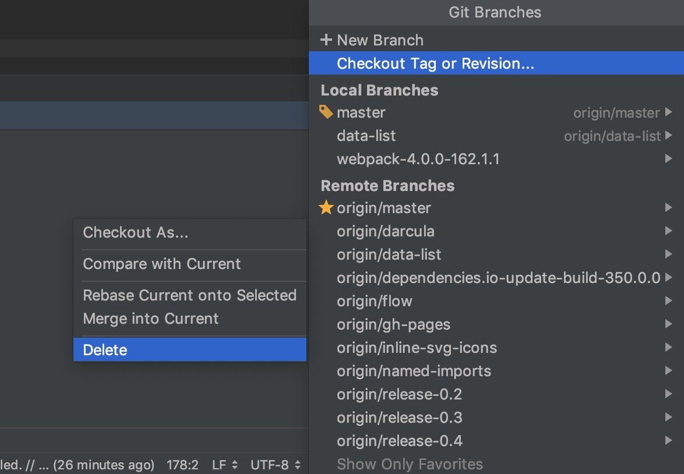Click the plus icon beside New Branch
Viewport: 684px width, 474px height.
[x=326, y=40]
